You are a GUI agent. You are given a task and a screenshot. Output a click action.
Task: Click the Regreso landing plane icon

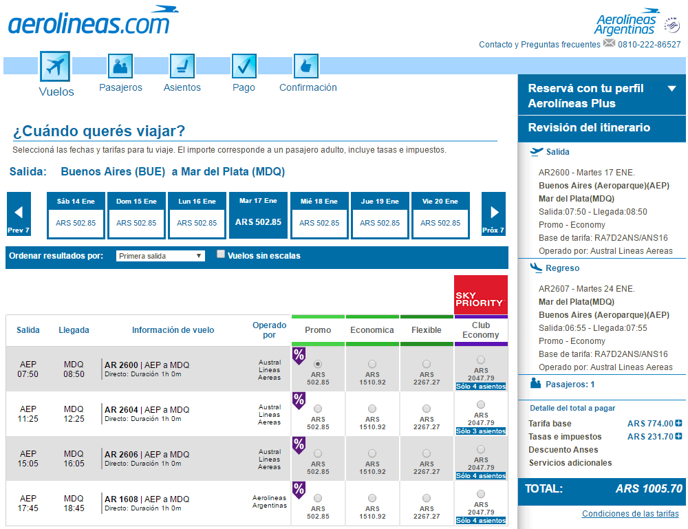pos(536,268)
